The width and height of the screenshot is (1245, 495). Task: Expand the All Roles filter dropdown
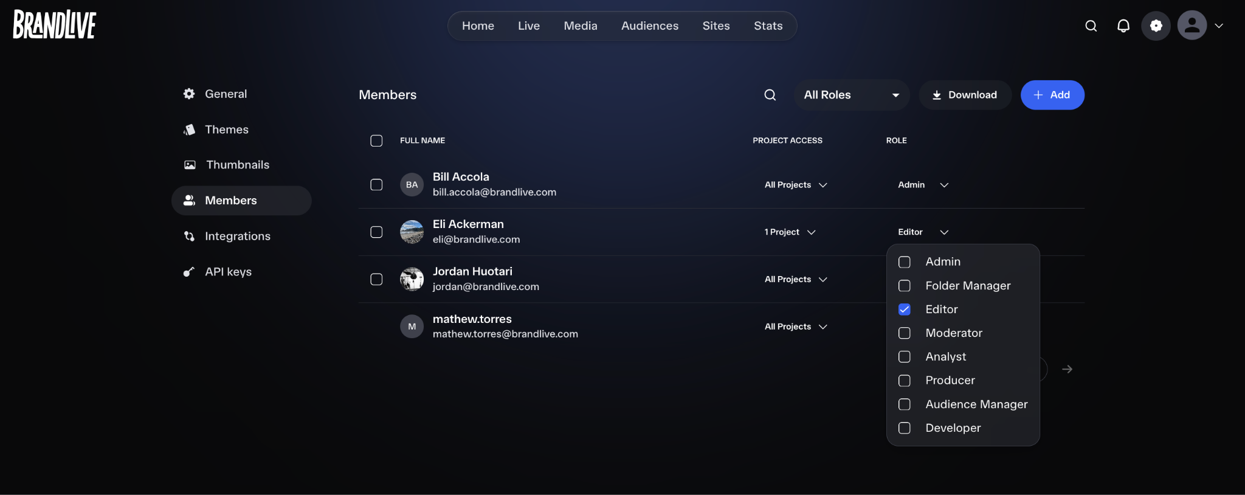tap(852, 95)
